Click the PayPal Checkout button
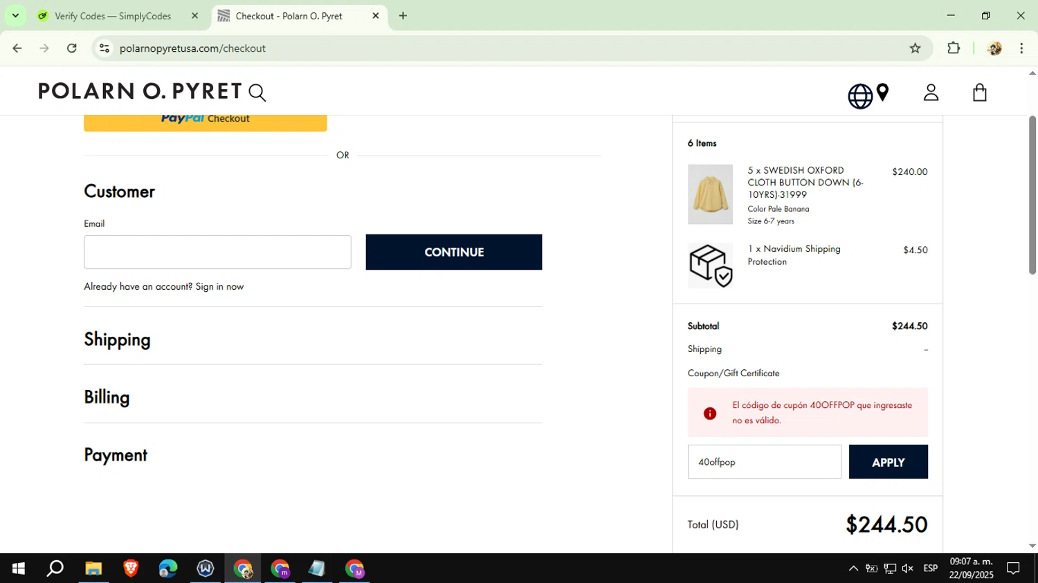The height and width of the screenshot is (583, 1038). (x=206, y=122)
